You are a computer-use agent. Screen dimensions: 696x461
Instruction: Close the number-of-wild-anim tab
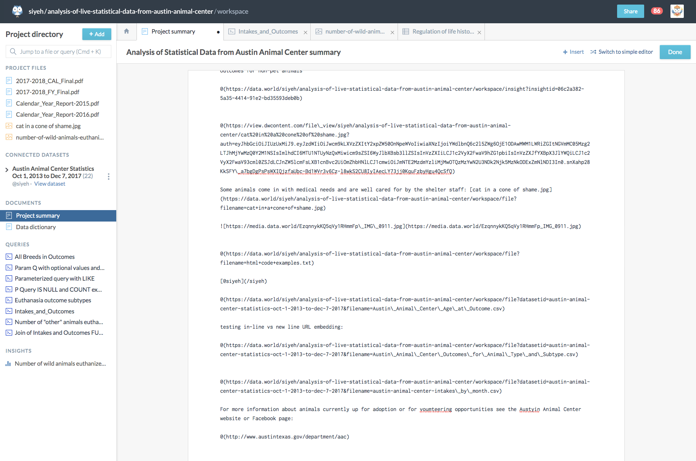tap(392, 32)
